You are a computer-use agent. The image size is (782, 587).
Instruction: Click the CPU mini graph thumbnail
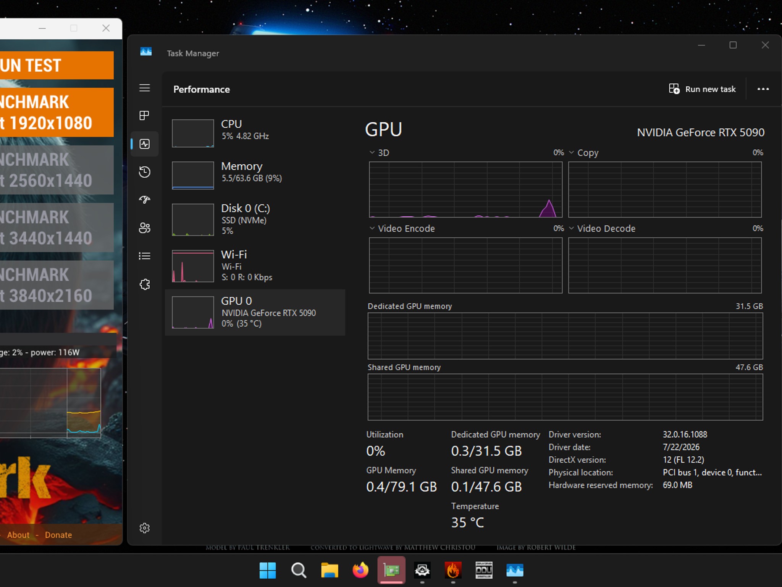pyautogui.click(x=193, y=133)
